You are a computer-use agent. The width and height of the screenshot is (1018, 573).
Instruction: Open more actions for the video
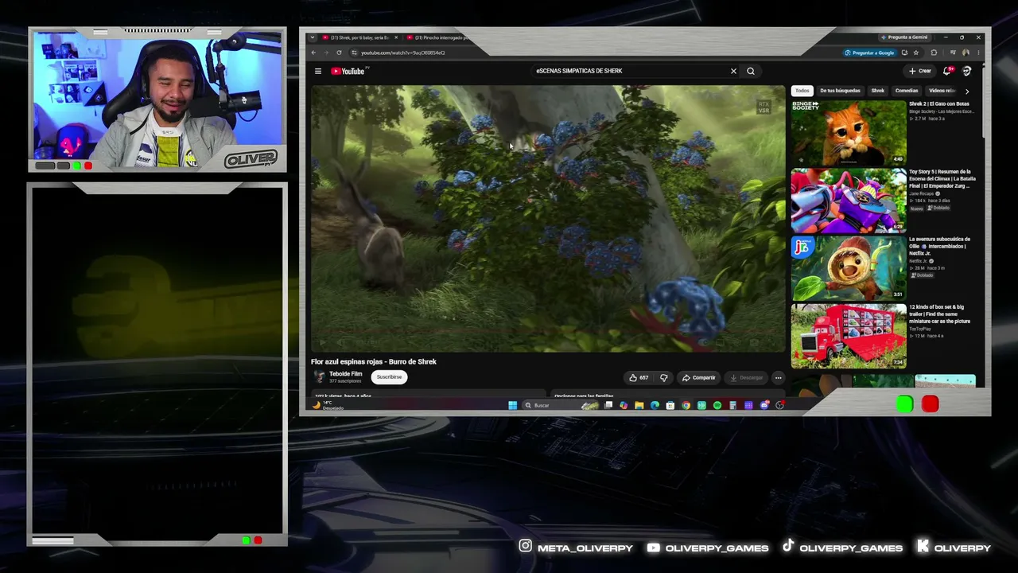click(779, 377)
